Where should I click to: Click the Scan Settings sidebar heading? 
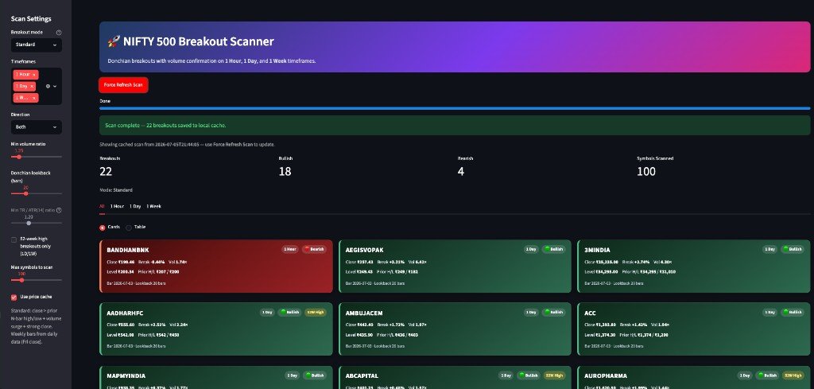pos(31,19)
